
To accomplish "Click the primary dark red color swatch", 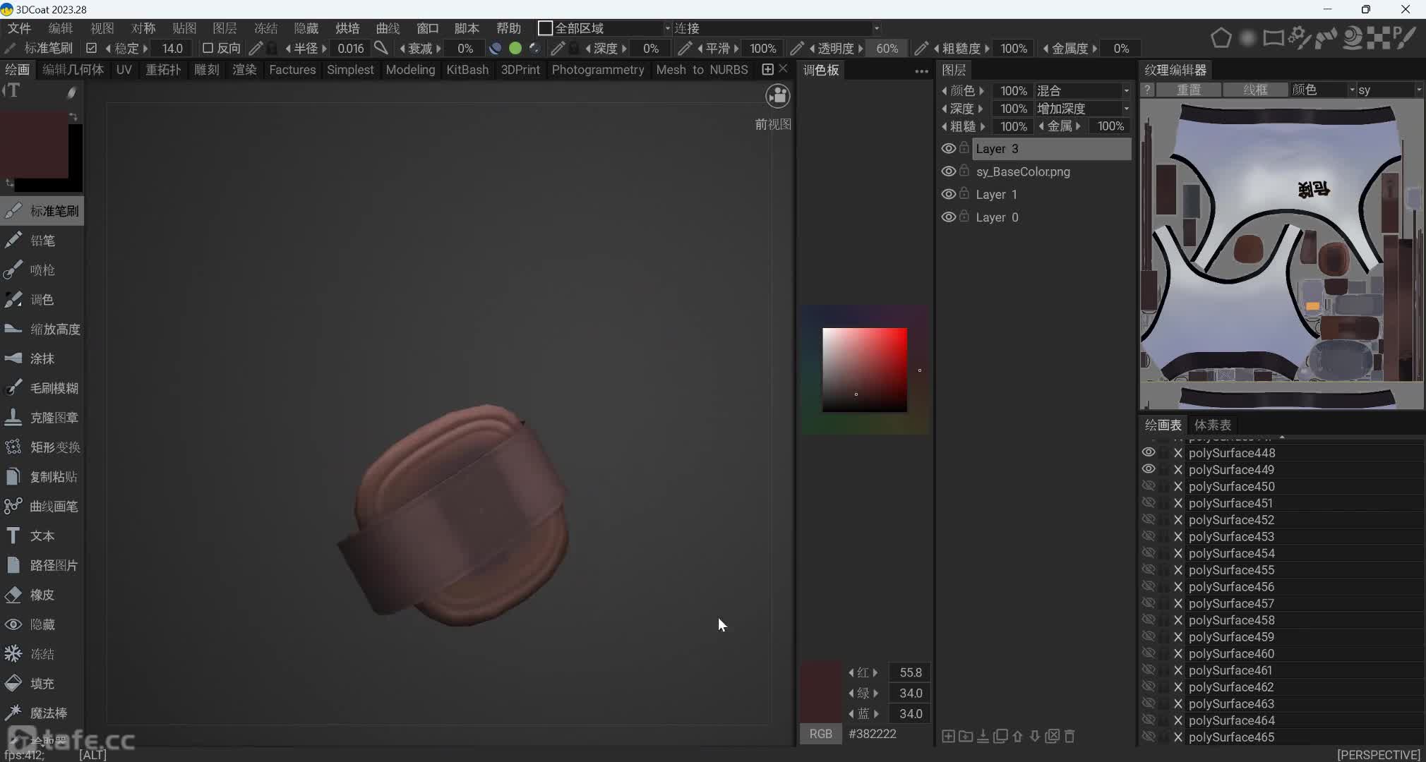I will point(34,144).
